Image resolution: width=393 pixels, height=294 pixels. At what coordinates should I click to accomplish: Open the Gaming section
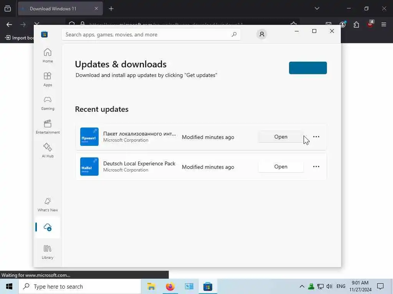click(48, 103)
